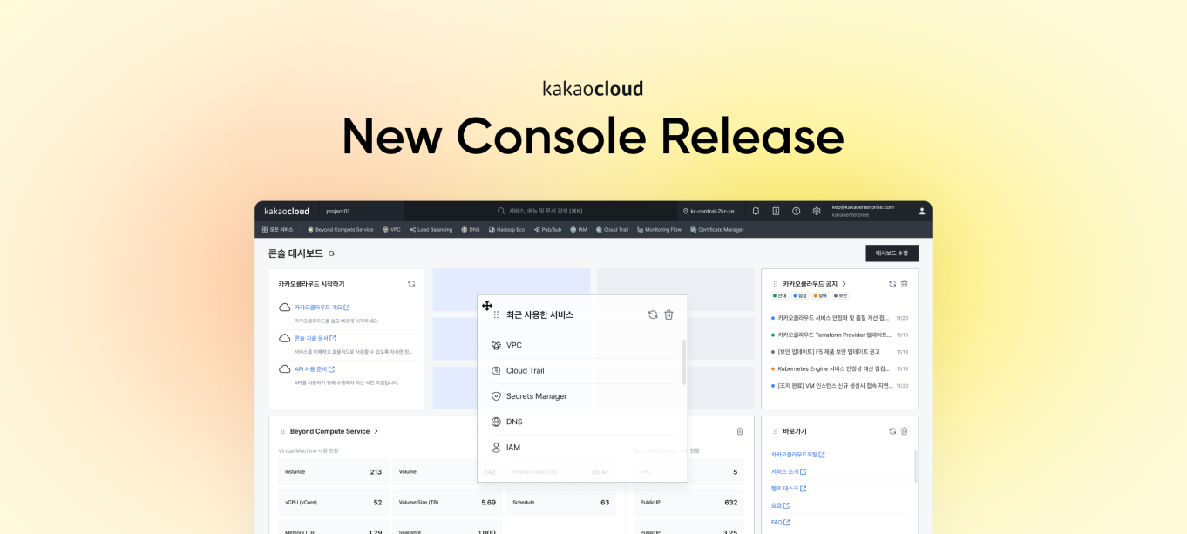
Task: Toggle the 보안 notice filter tag
Action: coord(841,296)
